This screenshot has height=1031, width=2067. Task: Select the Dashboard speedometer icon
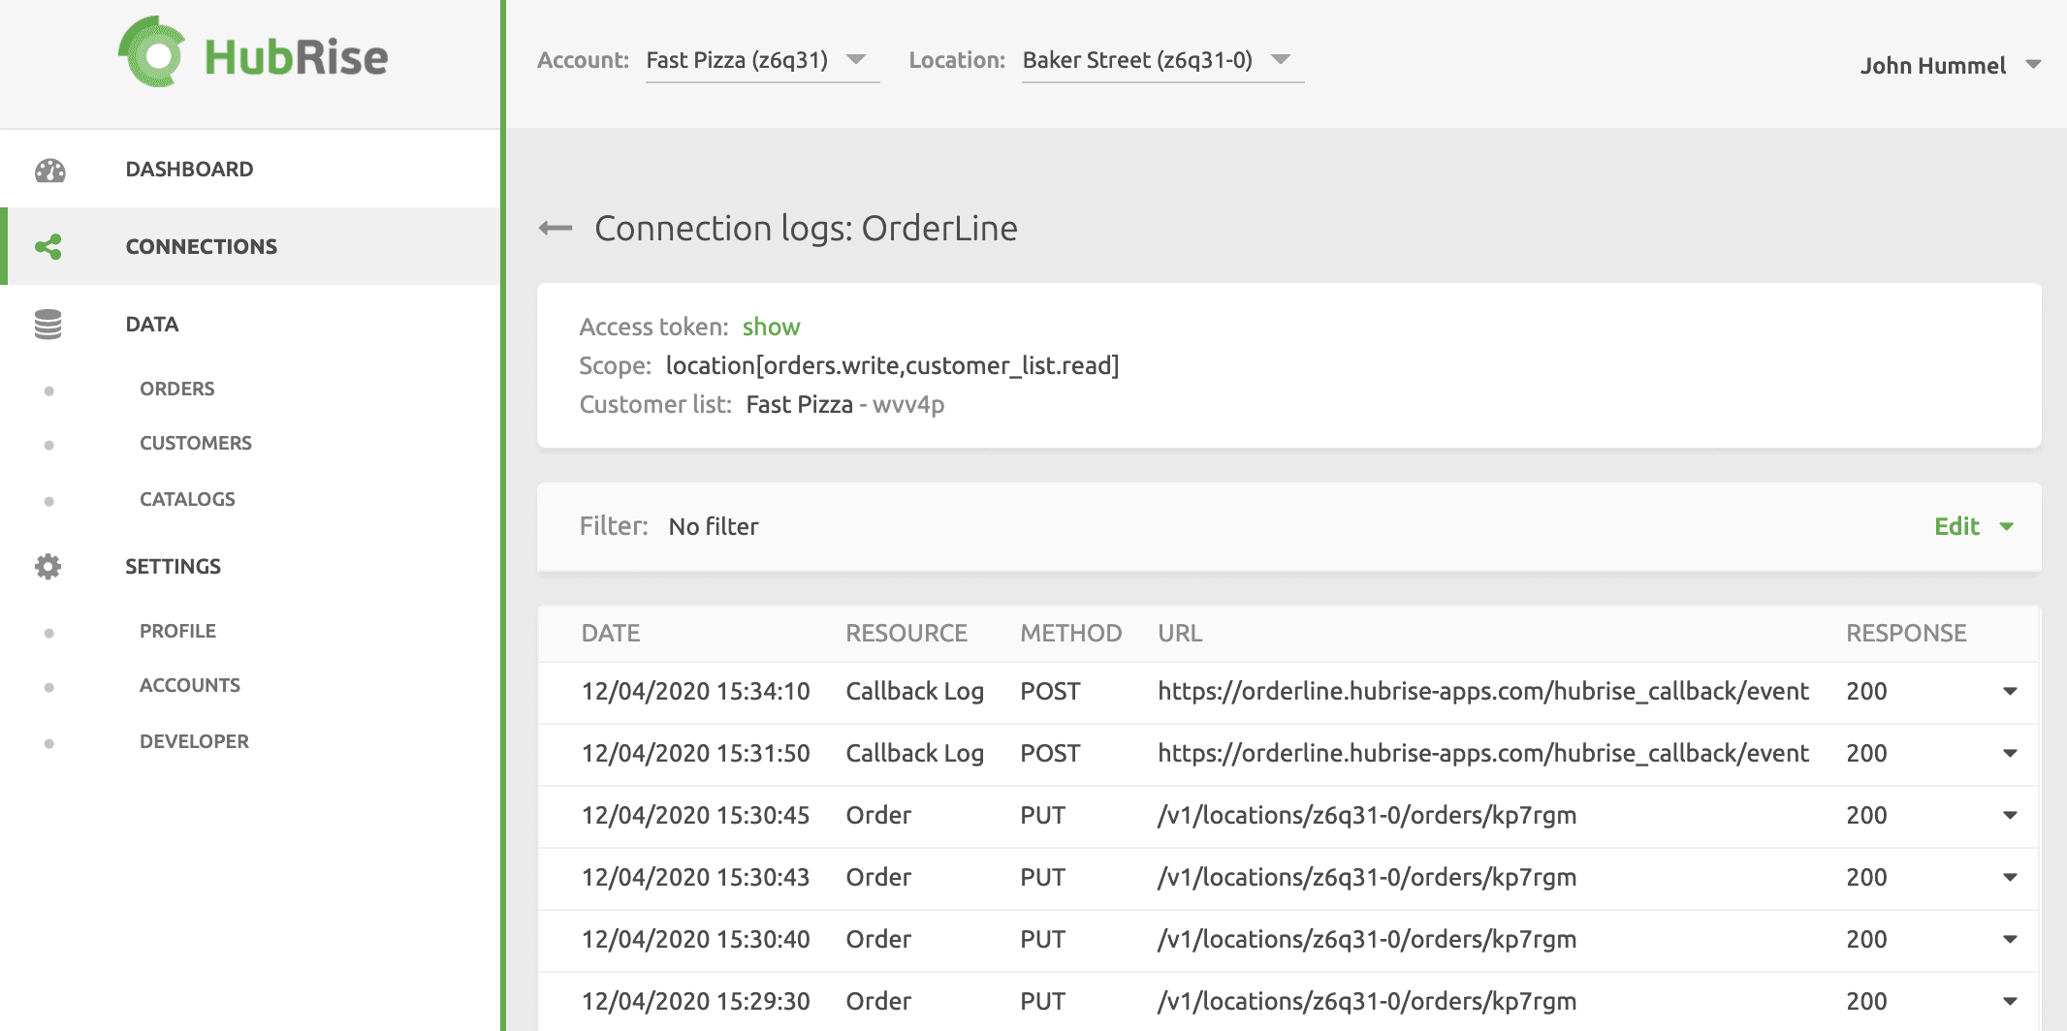[48, 169]
